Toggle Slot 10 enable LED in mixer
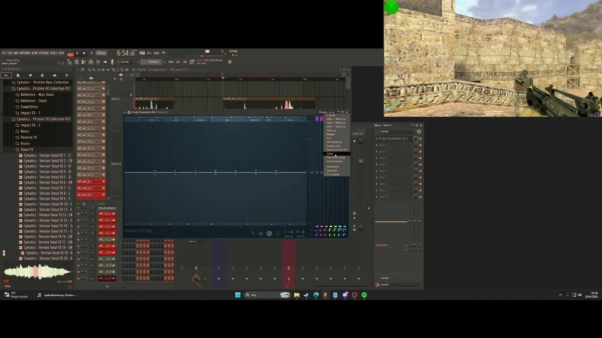This screenshot has height=338, width=602. pos(420,197)
